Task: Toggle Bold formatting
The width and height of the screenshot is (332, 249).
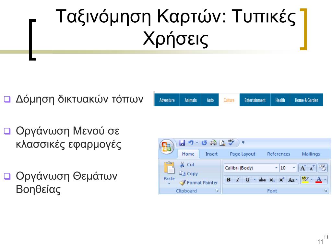Action: click(x=229, y=180)
